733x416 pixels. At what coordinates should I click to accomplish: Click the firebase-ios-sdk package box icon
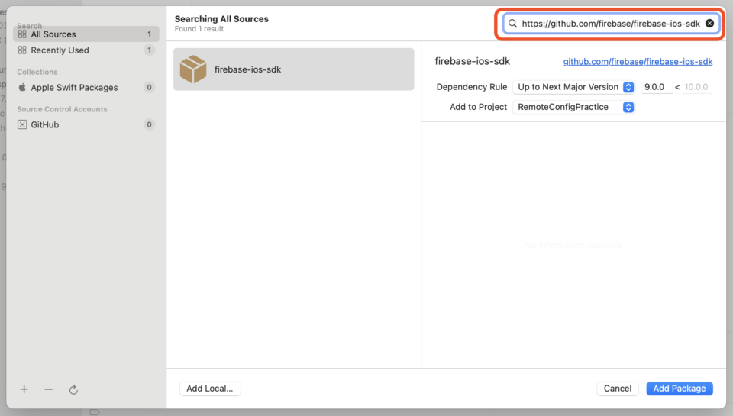193,69
